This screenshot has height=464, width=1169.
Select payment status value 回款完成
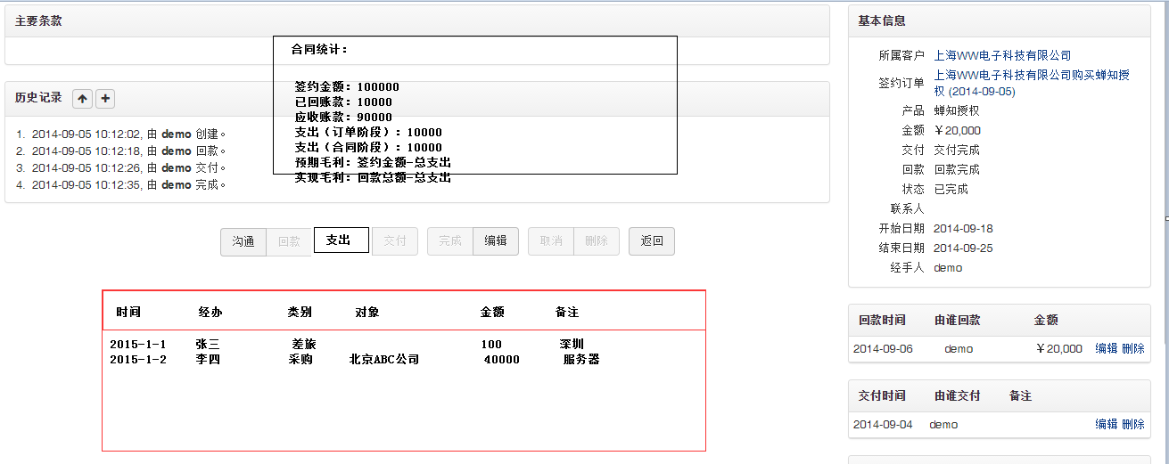tap(957, 169)
